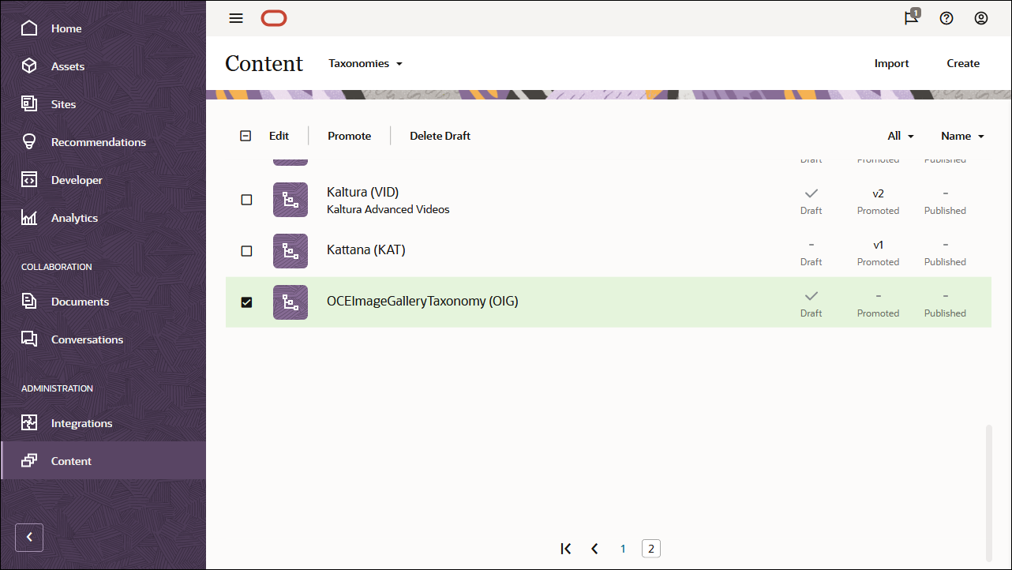Viewport: 1012px width, 570px height.
Task: Open the hamburger navigation menu
Action: [x=235, y=18]
